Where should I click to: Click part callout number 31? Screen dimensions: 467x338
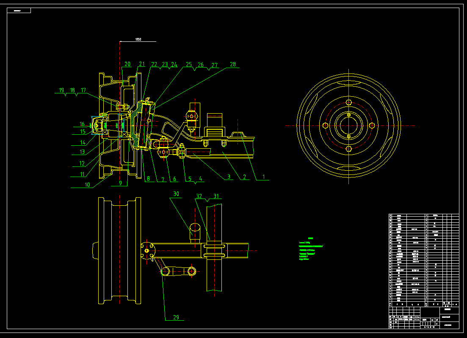click(216, 196)
